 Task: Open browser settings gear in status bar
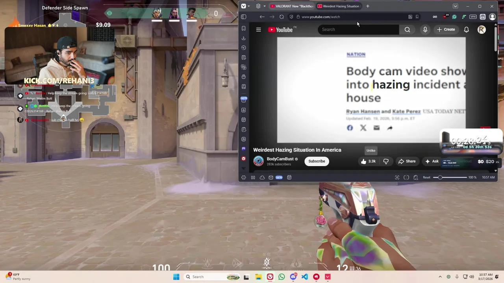click(x=243, y=178)
